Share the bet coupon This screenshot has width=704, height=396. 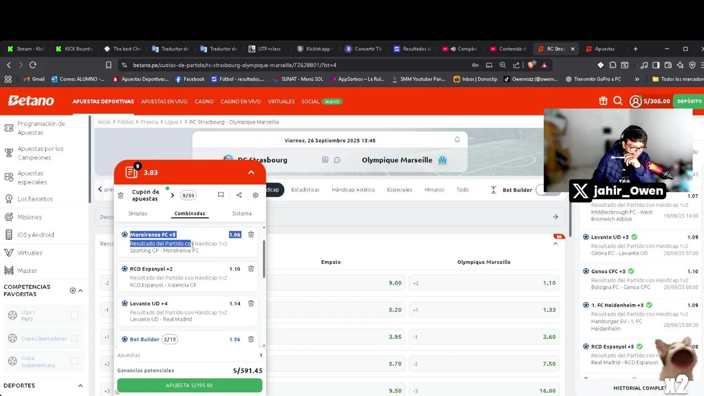click(239, 195)
